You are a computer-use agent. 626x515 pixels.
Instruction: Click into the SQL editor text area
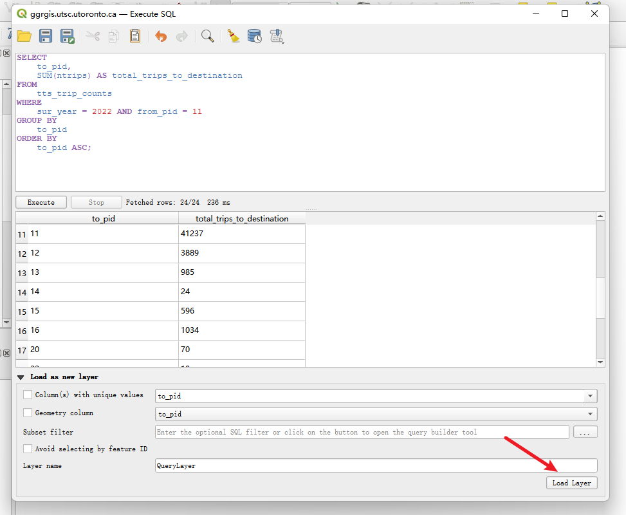[310, 122]
